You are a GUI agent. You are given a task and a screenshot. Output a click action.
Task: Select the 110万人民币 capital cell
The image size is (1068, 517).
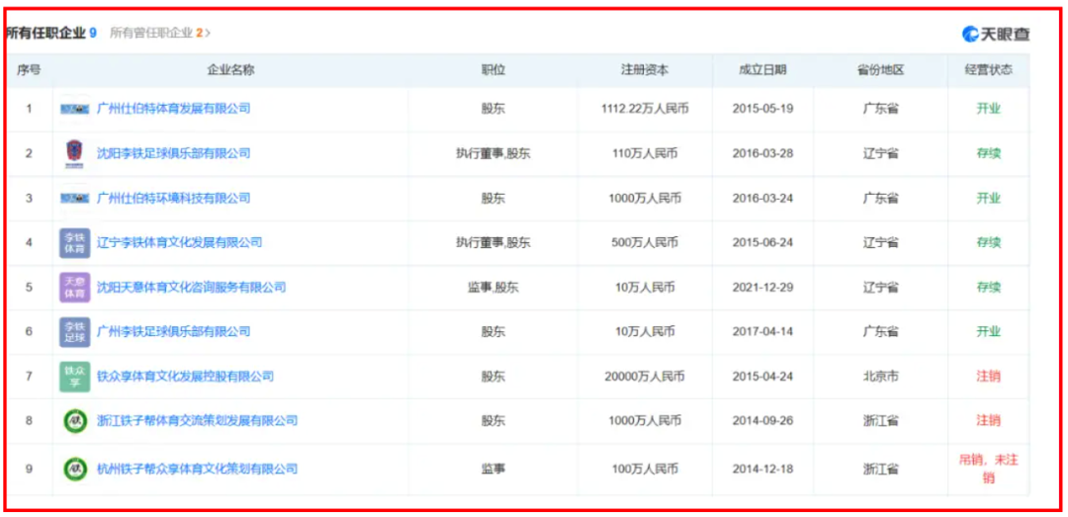645,153
